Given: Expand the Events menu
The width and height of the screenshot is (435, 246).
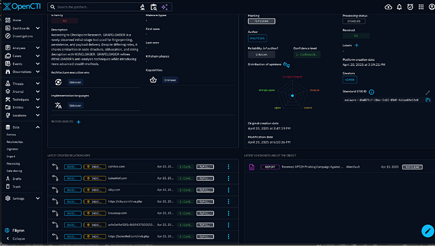Looking at the screenshot, I should pos(37,64).
